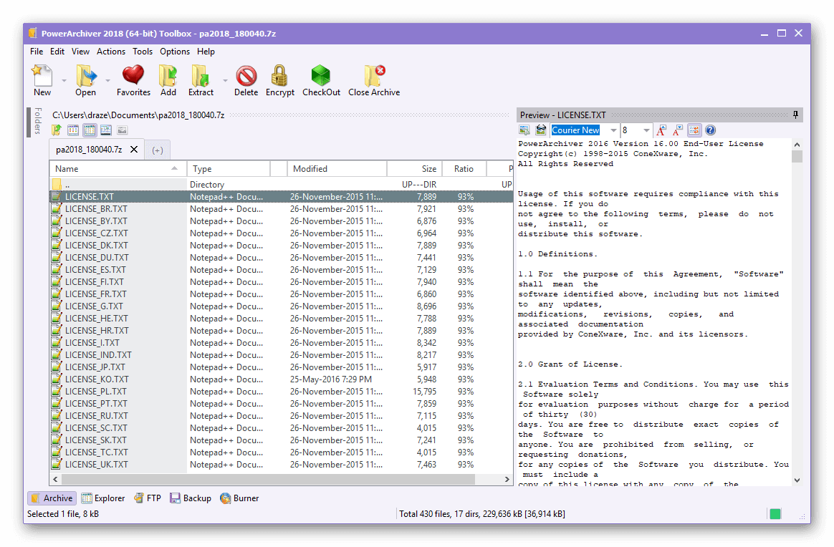Open the File menu

[x=37, y=52]
